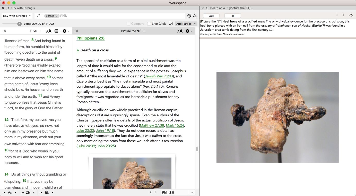Click the Verse 29499 of 31202 label

39,24
